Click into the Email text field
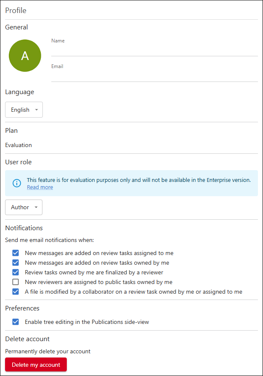 click(154, 76)
